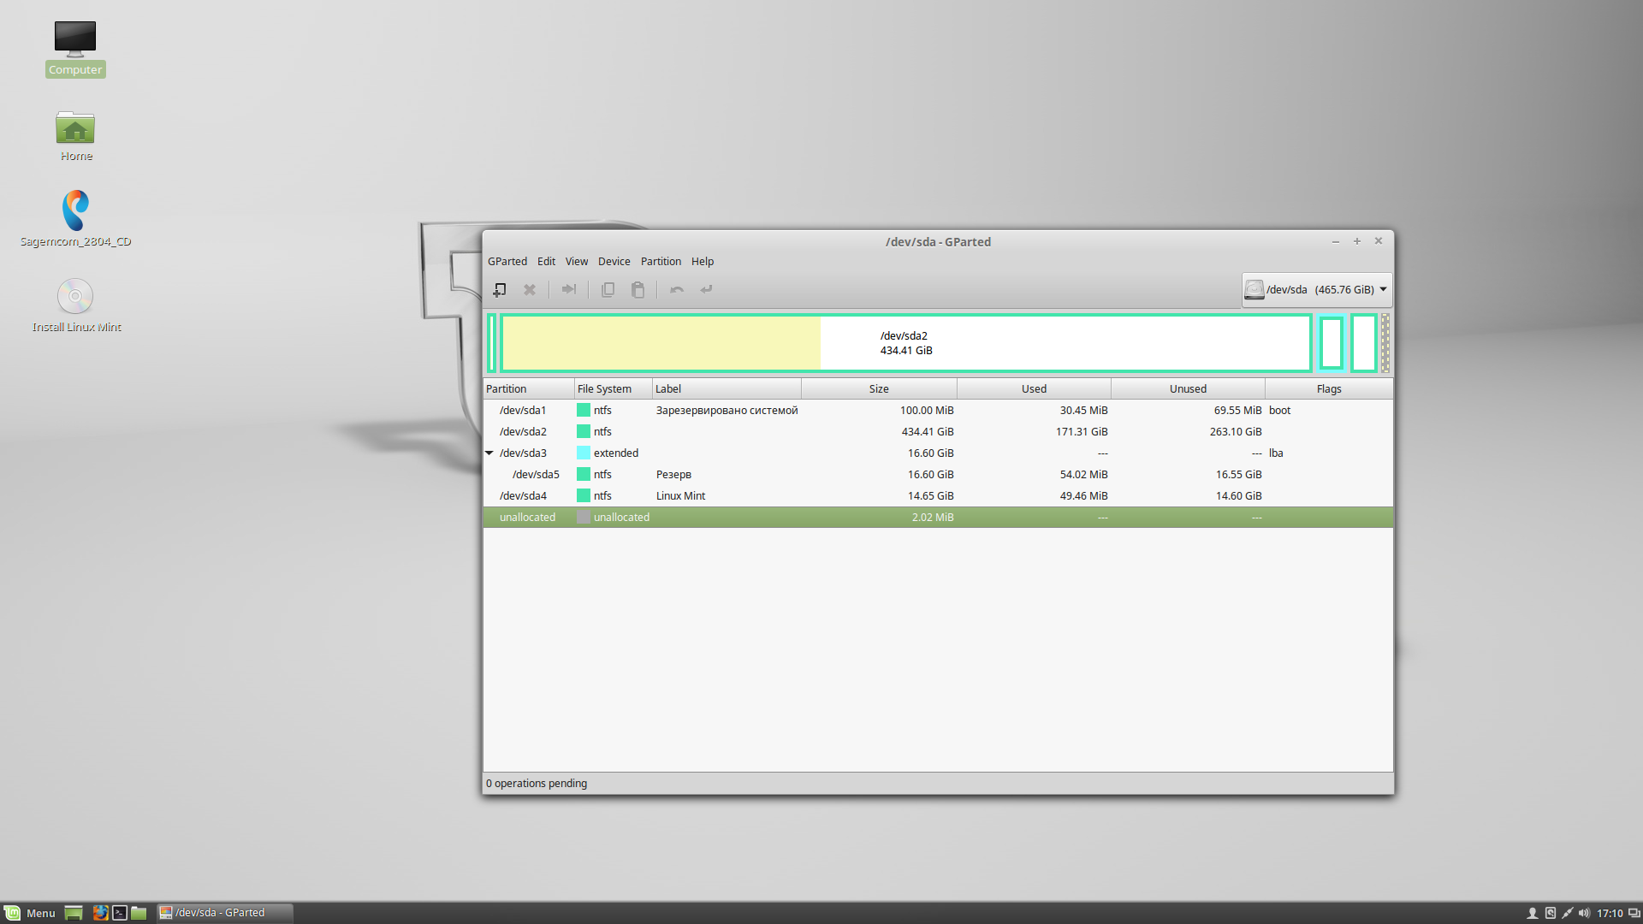This screenshot has width=1643, height=924.
Task: Click the volume icon in system tray
Action: [x=1584, y=913]
